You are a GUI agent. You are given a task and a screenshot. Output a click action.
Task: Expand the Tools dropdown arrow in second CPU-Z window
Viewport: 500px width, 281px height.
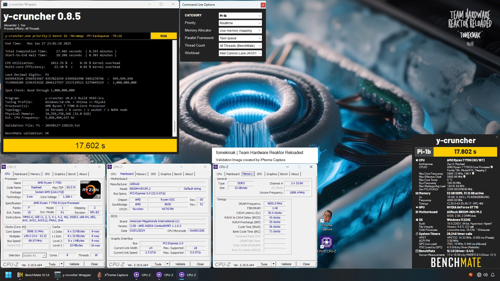click(168, 264)
